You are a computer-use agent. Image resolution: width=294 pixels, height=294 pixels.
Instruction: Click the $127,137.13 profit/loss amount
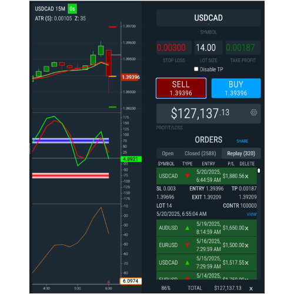point(200,113)
